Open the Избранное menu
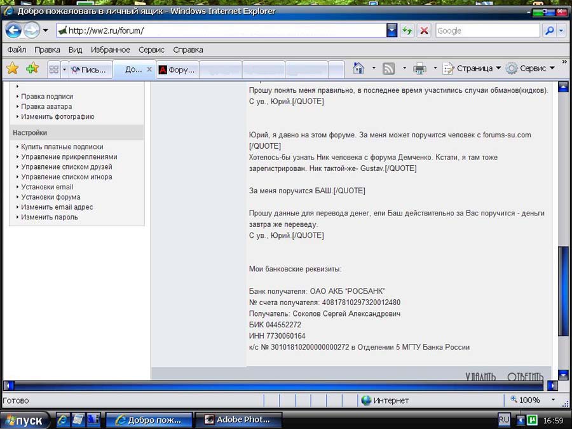572x429 pixels. tap(110, 50)
